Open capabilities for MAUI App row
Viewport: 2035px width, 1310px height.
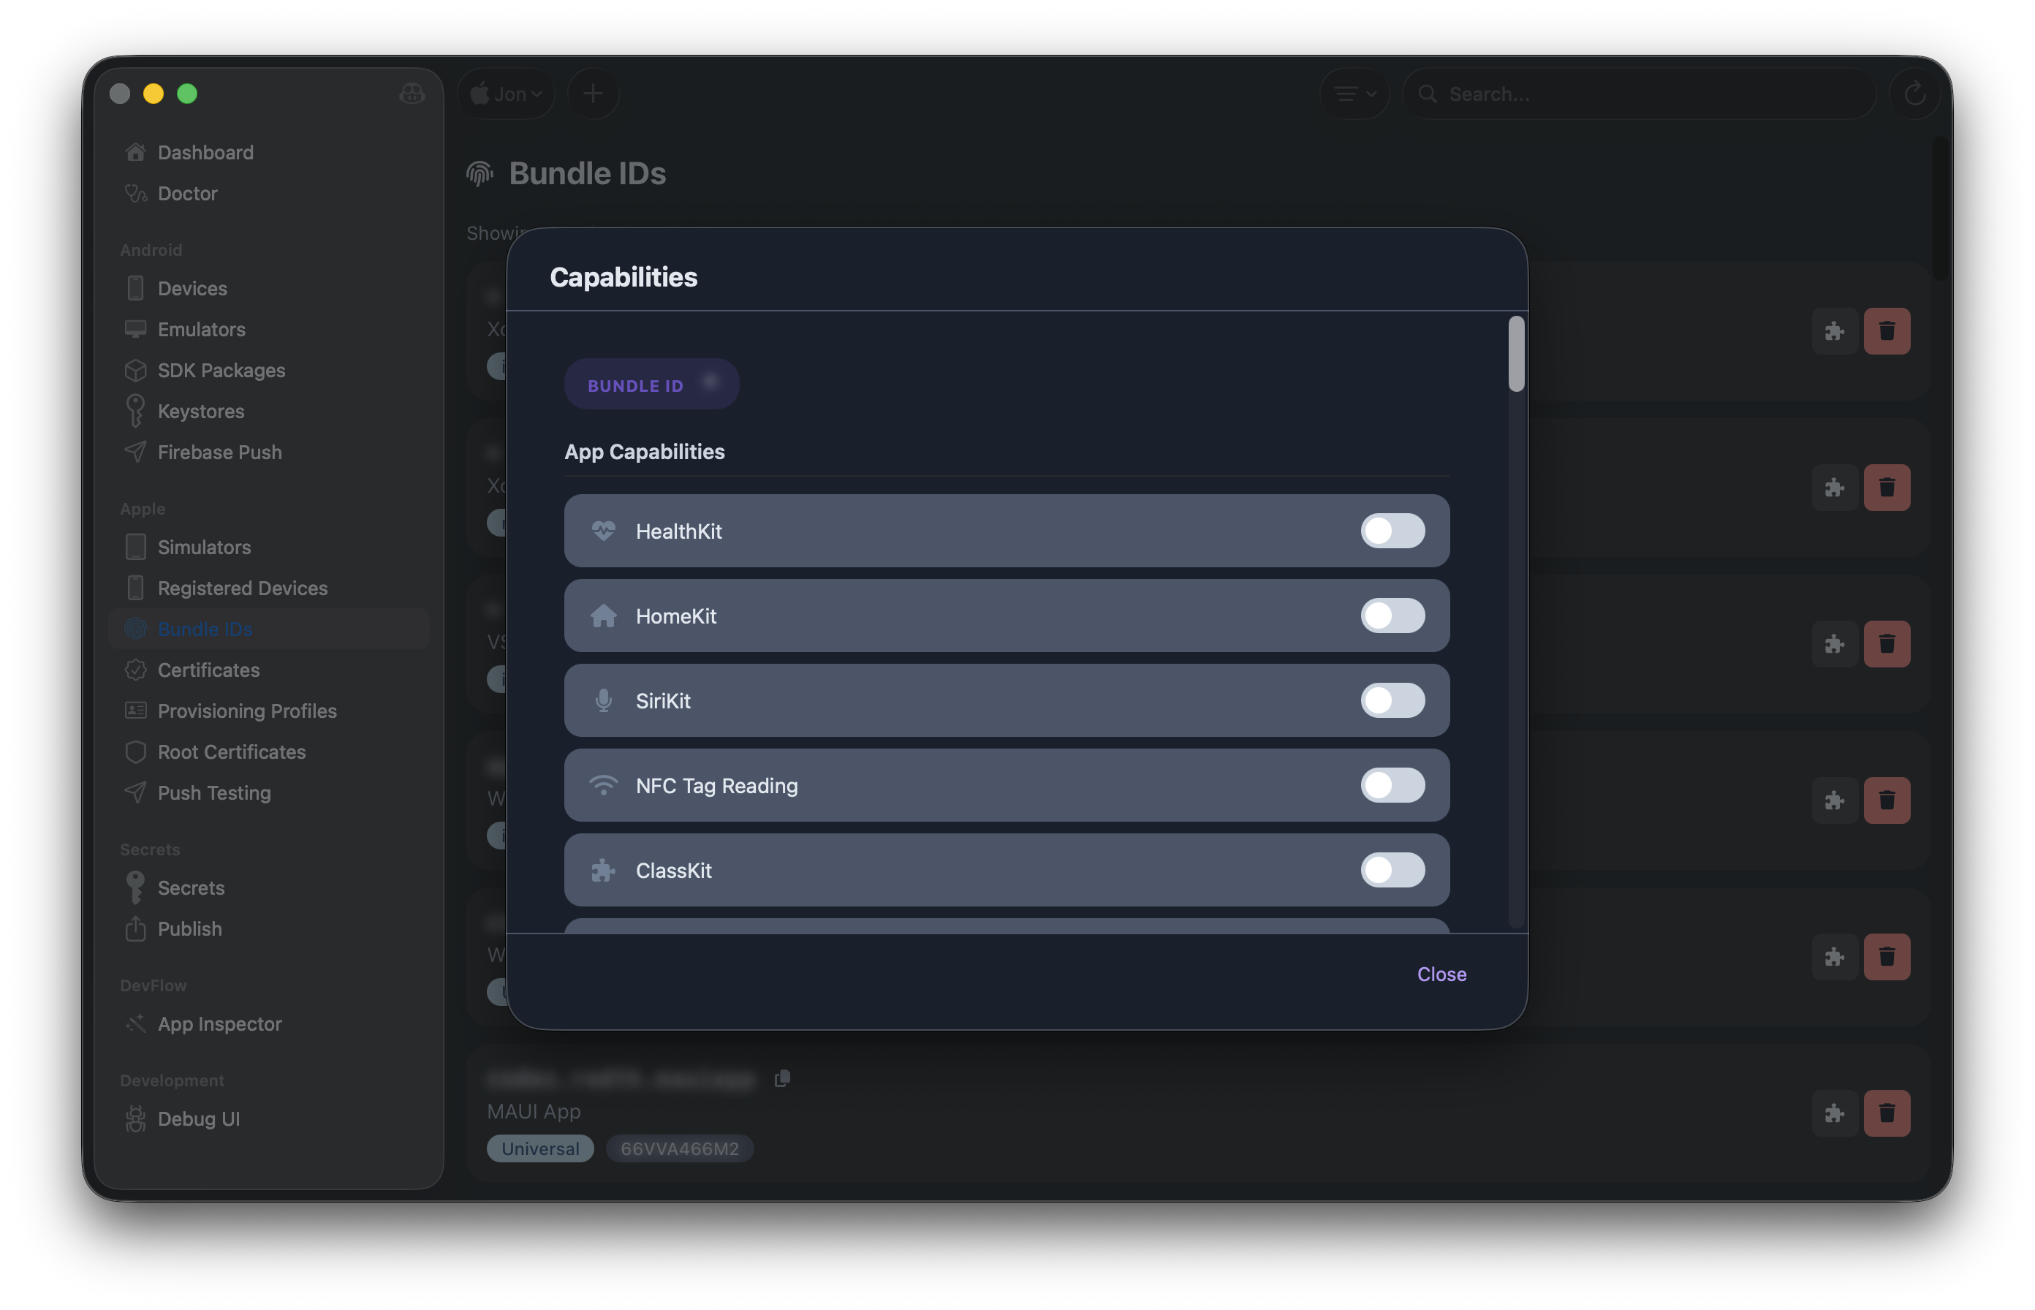tap(1834, 1113)
